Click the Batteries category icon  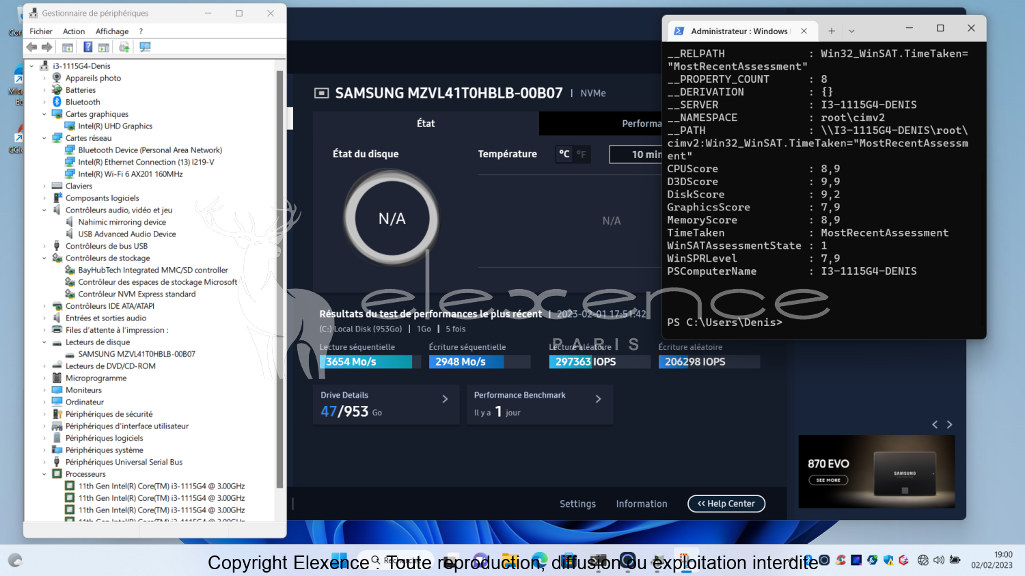point(57,90)
